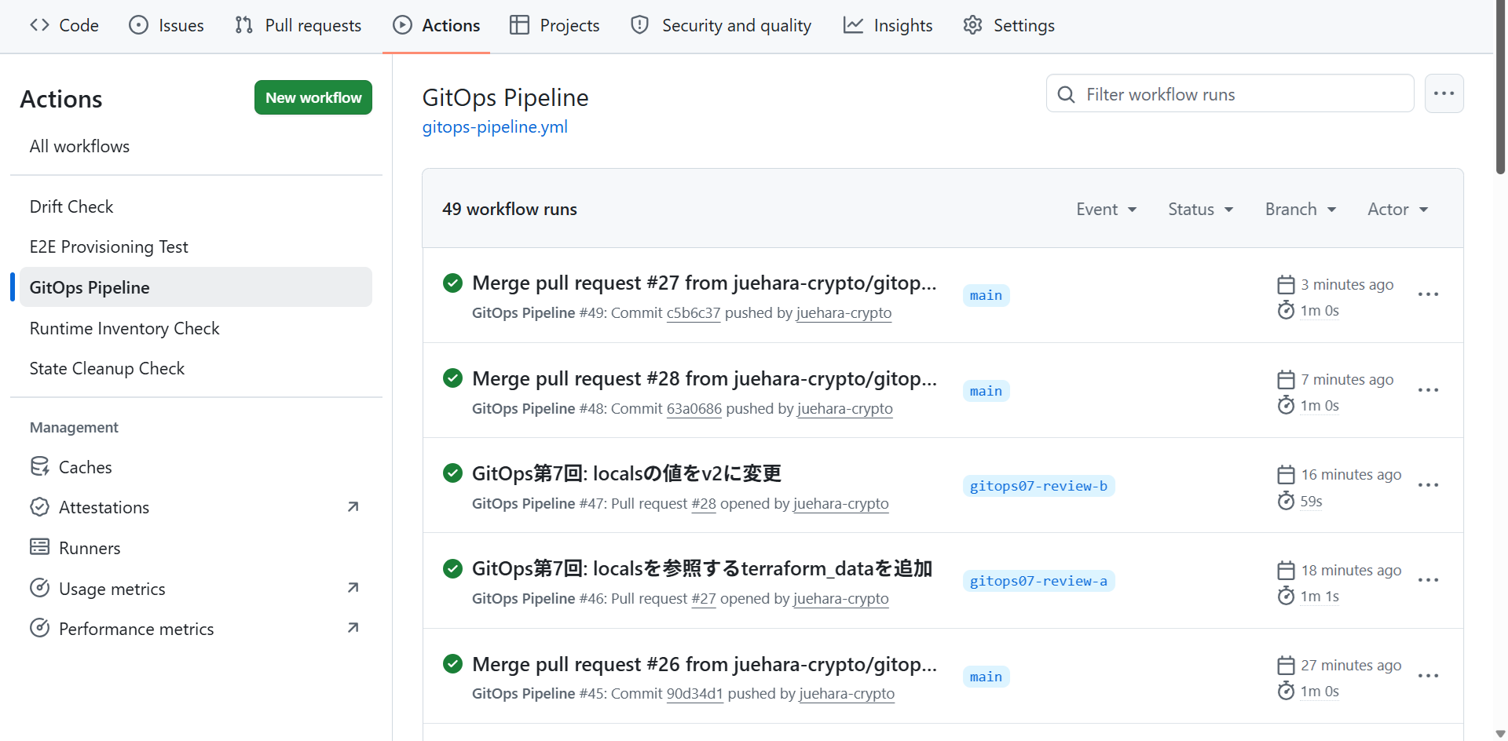Click the New workflow button

pos(313,97)
